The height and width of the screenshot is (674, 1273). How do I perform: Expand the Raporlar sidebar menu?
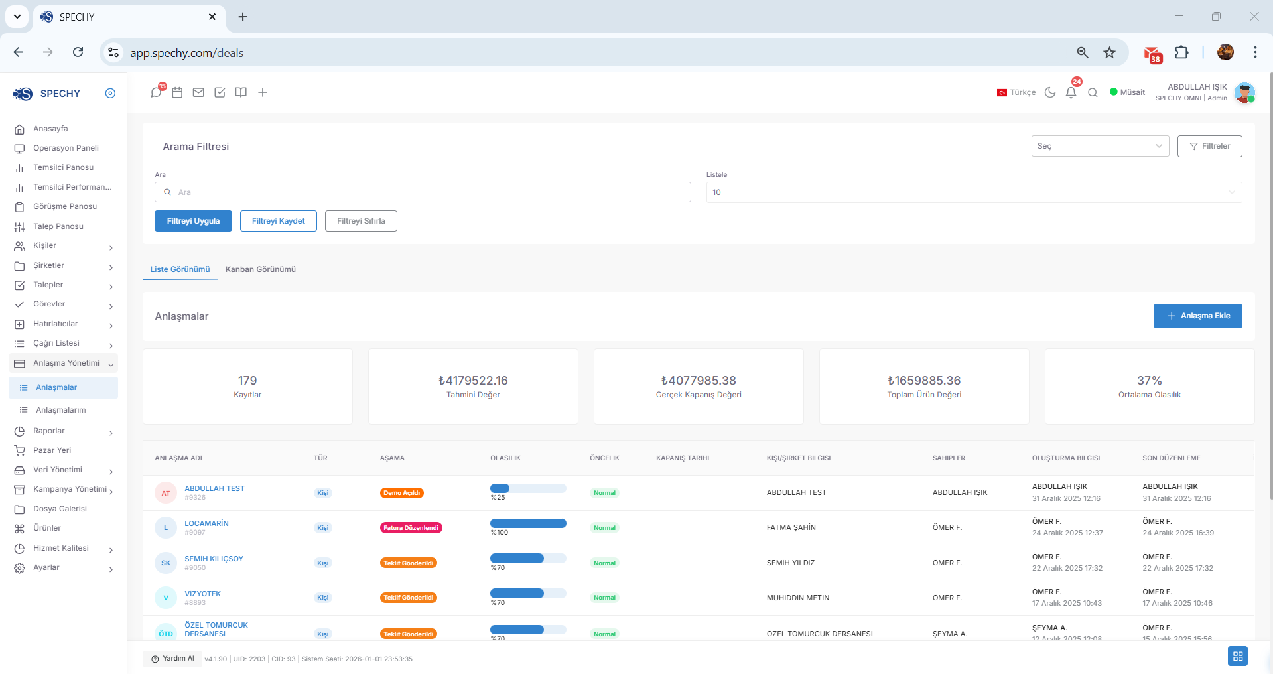click(x=63, y=431)
